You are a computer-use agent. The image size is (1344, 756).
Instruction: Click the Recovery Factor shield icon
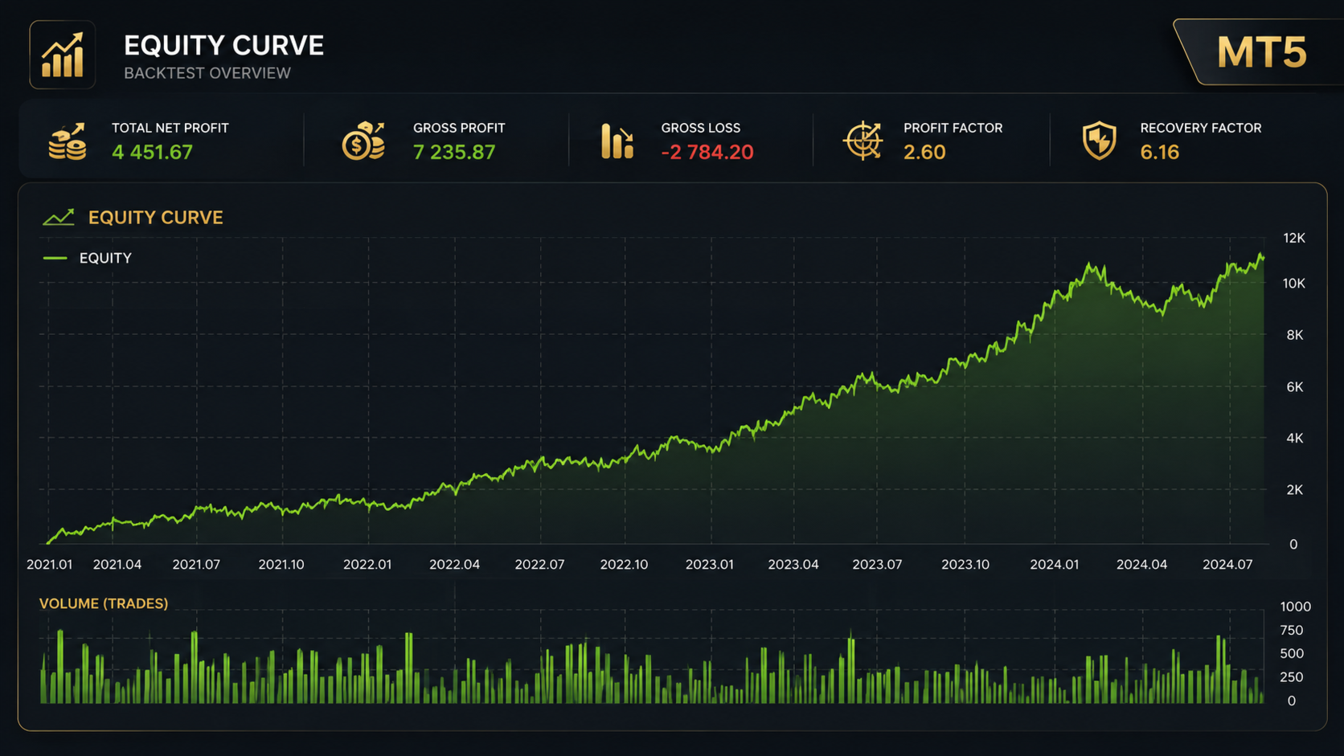(x=1099, y=141)
